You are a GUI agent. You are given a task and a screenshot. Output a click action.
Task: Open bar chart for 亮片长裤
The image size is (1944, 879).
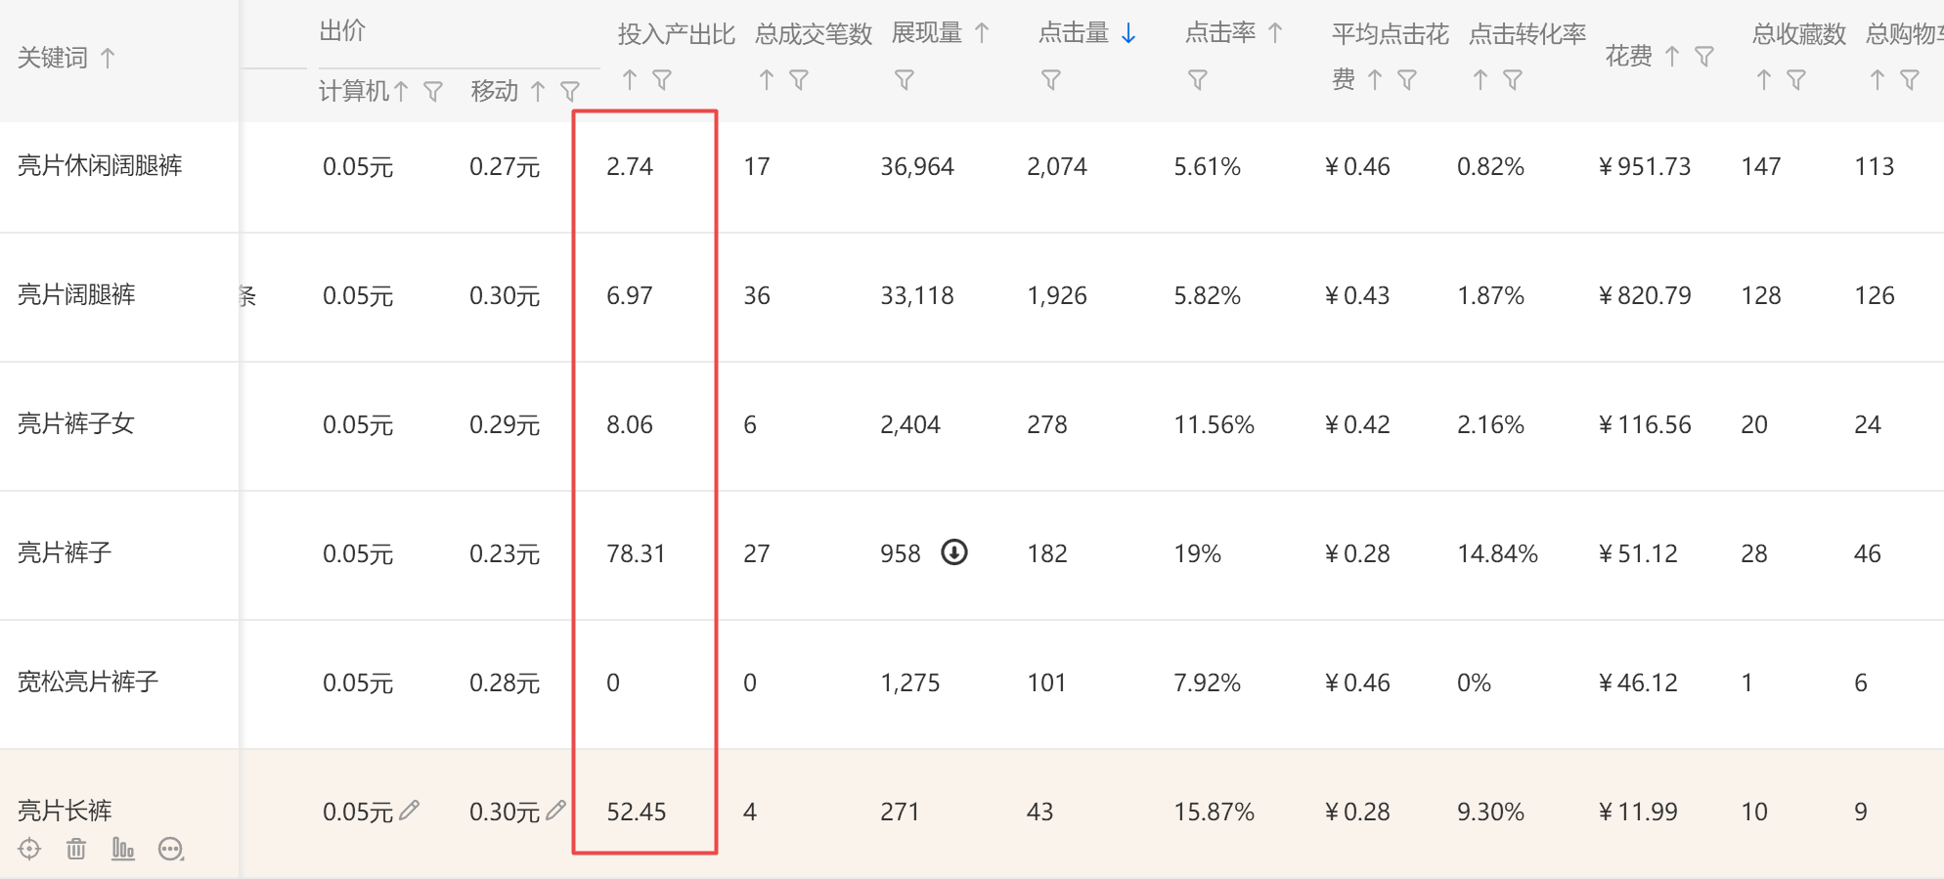click(123, 849)
